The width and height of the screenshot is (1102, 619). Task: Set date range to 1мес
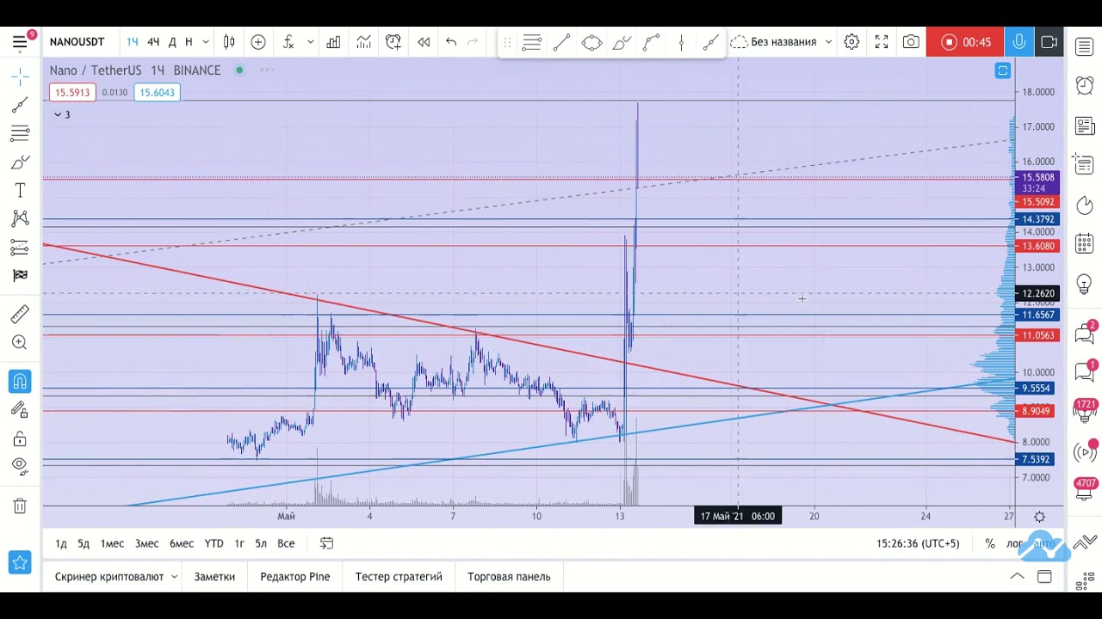click(112, 543)
